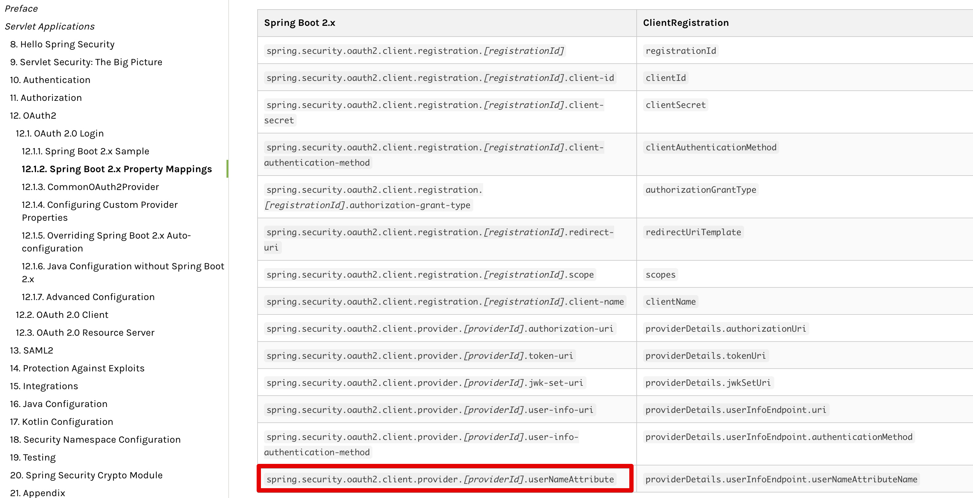The width and height of the screenshot is (973, 498).
Task: Select the 12. OAuth2 chapter
Action: tap(33, 116)
